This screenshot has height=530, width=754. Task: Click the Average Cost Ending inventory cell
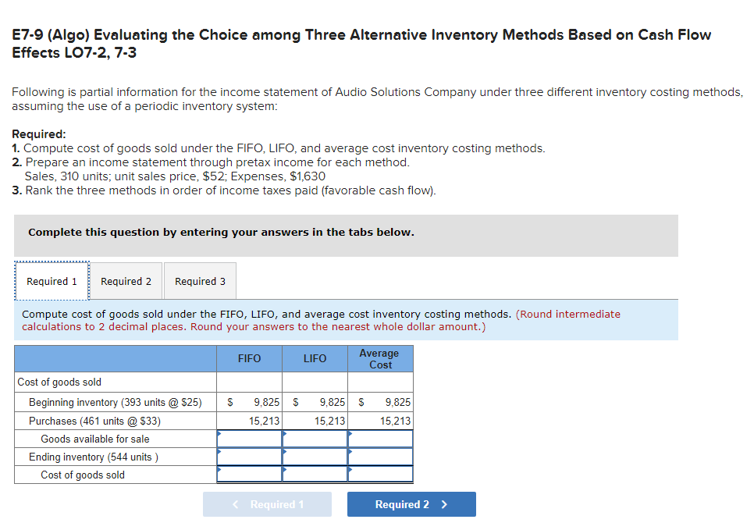(380, 457)
